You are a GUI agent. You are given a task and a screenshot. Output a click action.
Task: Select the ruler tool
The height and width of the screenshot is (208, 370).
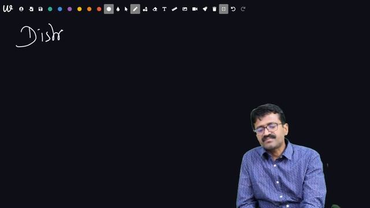coord(175,9)
